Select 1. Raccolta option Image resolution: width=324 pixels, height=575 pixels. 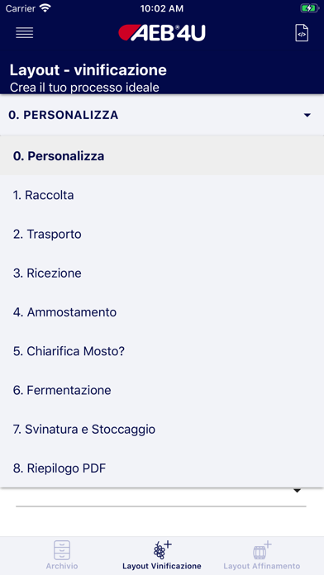tap(162, 195)
